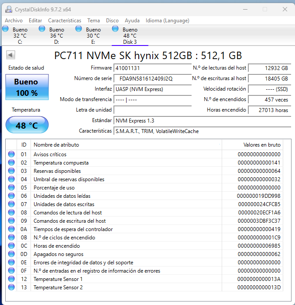Open the Disco menu

112,21
